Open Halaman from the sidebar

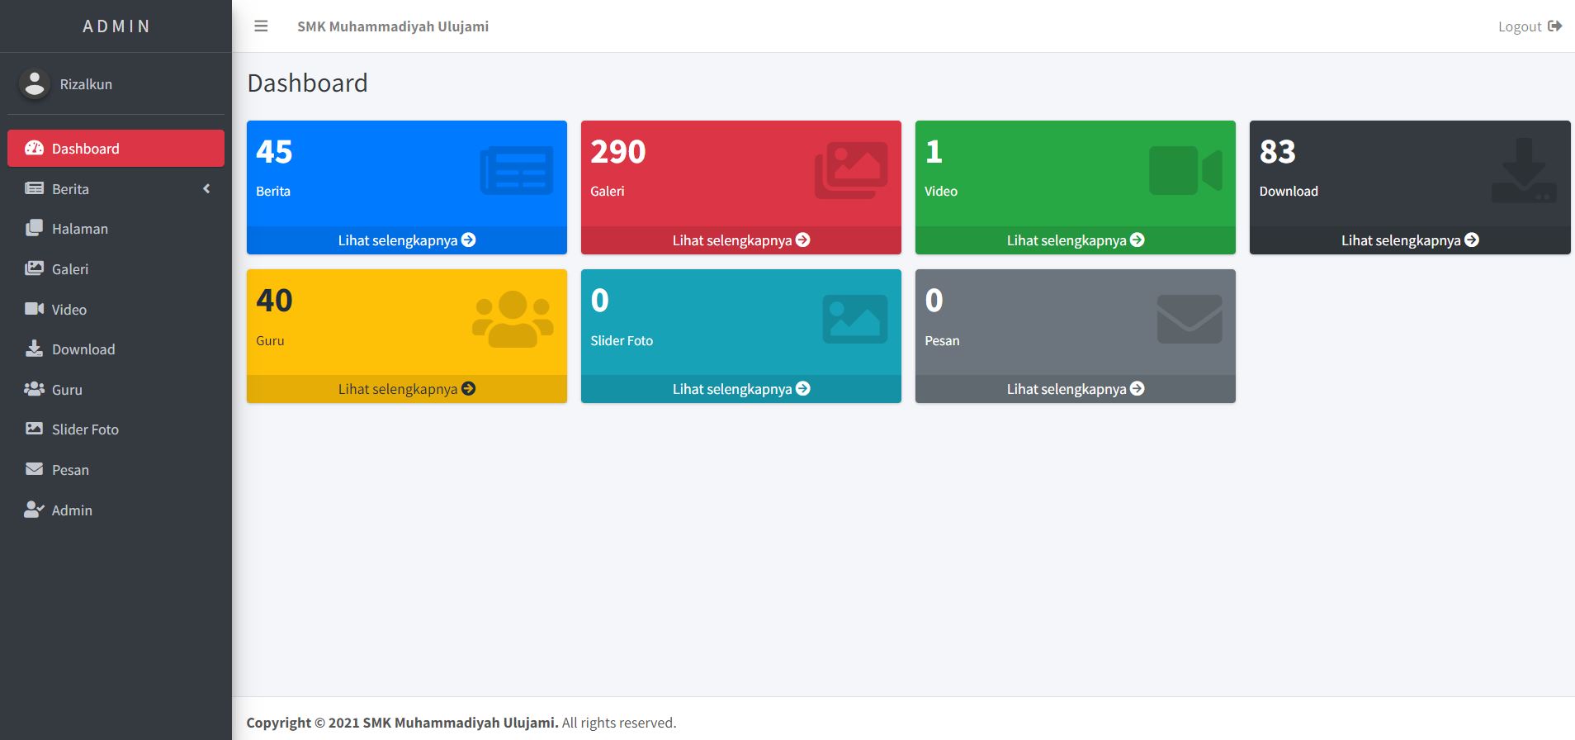tap(80, 229)
